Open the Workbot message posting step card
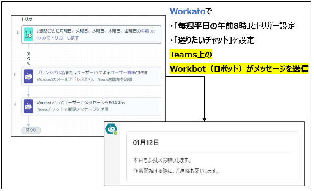The image size is (314, 191). click(x=91, y=106)
